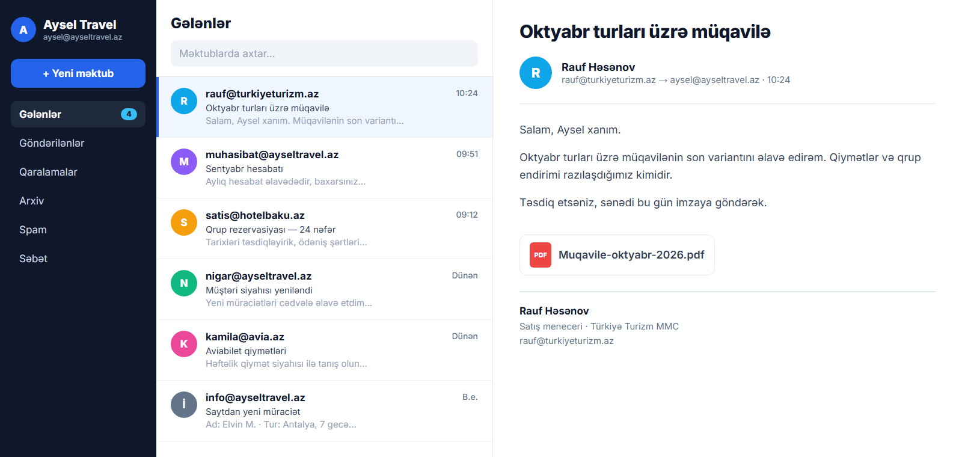The height and width of the screenshot is (457, 962).
Task: Click the Gələnlər heading above the search
Action: (201, 23)
